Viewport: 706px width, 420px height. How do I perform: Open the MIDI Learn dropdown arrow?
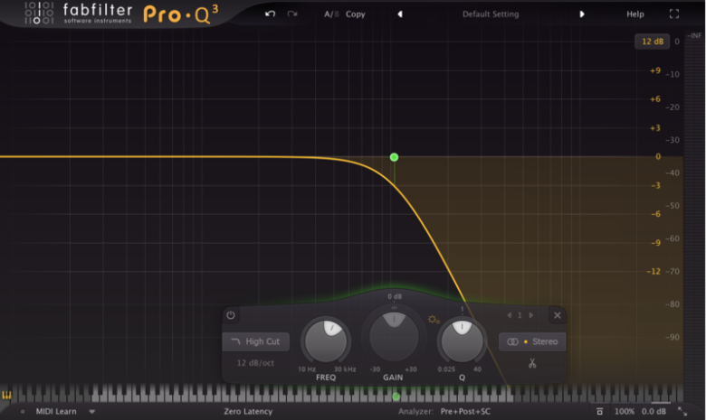(x=91, y=412)
